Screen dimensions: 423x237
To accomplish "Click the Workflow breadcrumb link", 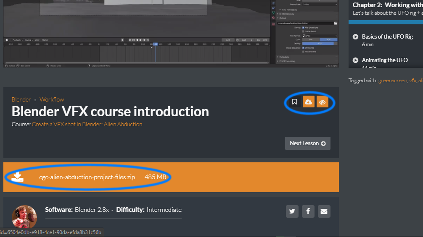I will [x=52, y=99].
